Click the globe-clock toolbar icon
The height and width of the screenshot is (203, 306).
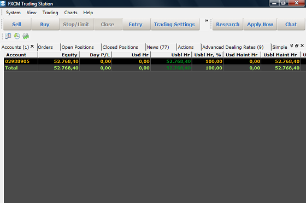[x=17, y=36]
